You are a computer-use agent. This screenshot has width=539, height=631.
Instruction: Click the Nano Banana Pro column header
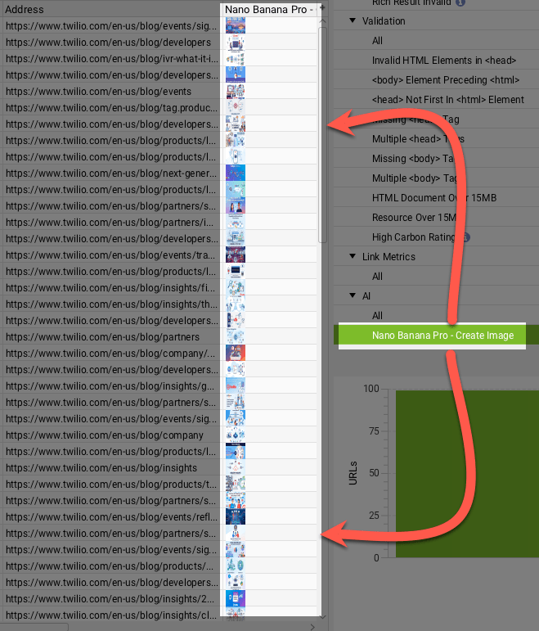click(269, 9)
